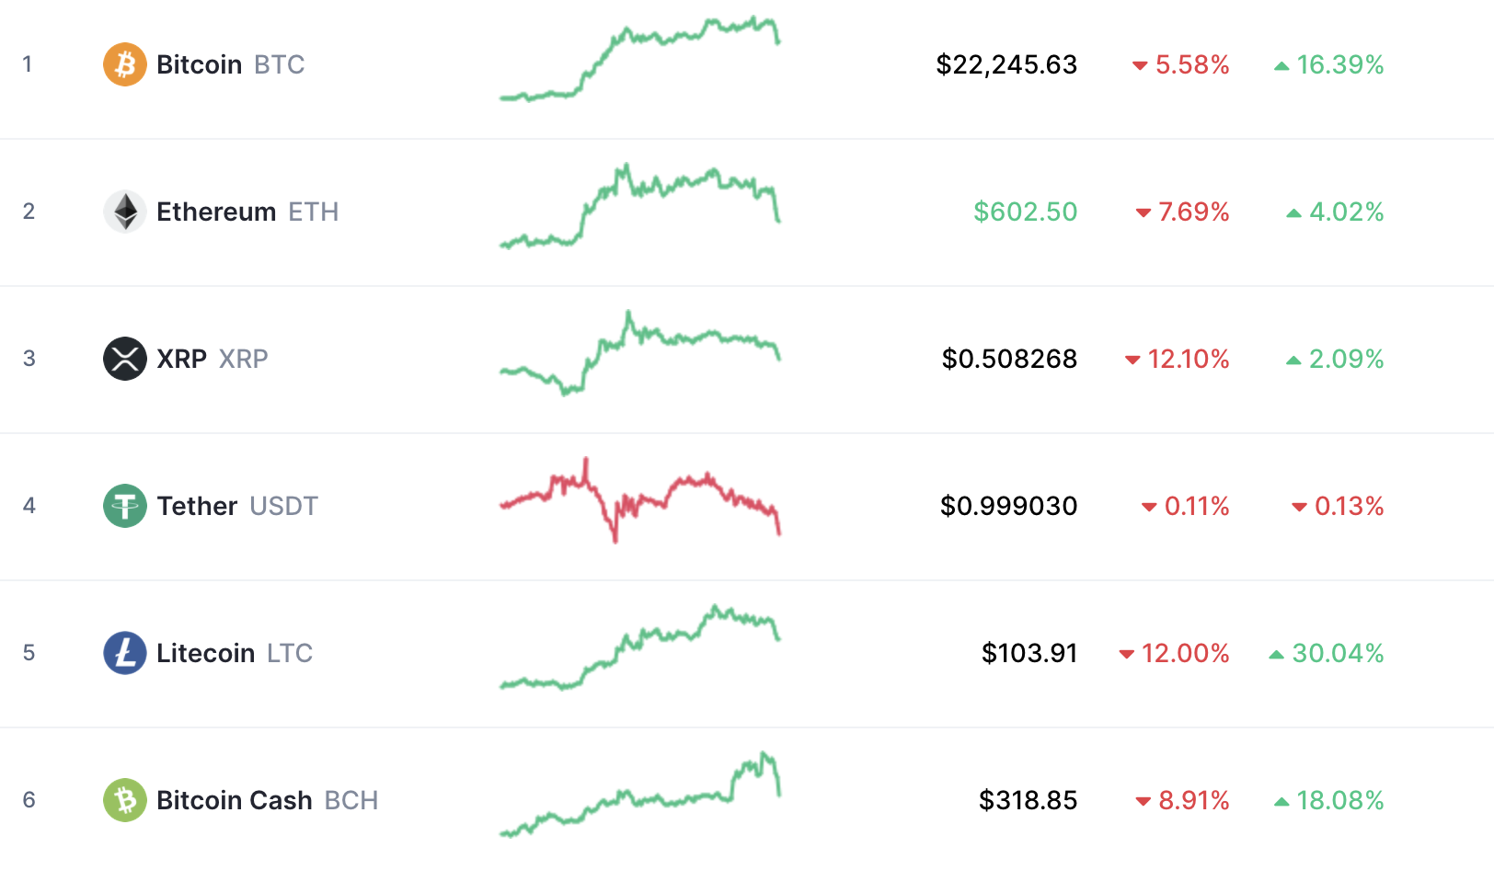Open the Ethereum ETH coin link
This screenshot has width=1494, height=870.
point(247,212)
